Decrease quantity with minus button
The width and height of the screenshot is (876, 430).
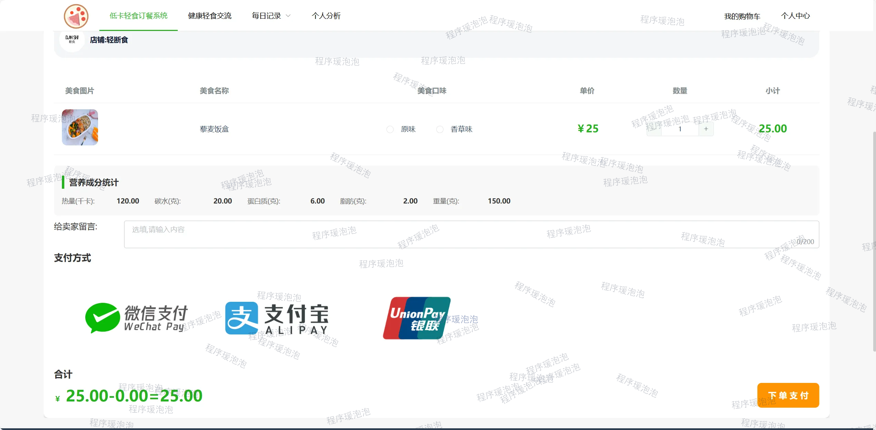coord(654,130)
